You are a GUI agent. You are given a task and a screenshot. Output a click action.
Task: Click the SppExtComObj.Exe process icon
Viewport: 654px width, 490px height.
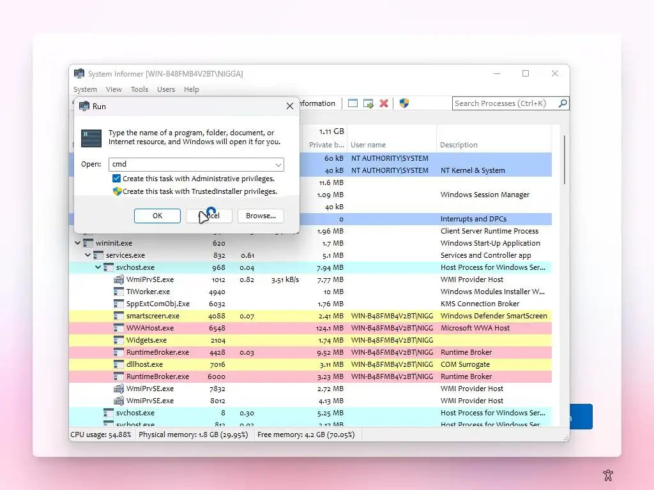(119, 304)
